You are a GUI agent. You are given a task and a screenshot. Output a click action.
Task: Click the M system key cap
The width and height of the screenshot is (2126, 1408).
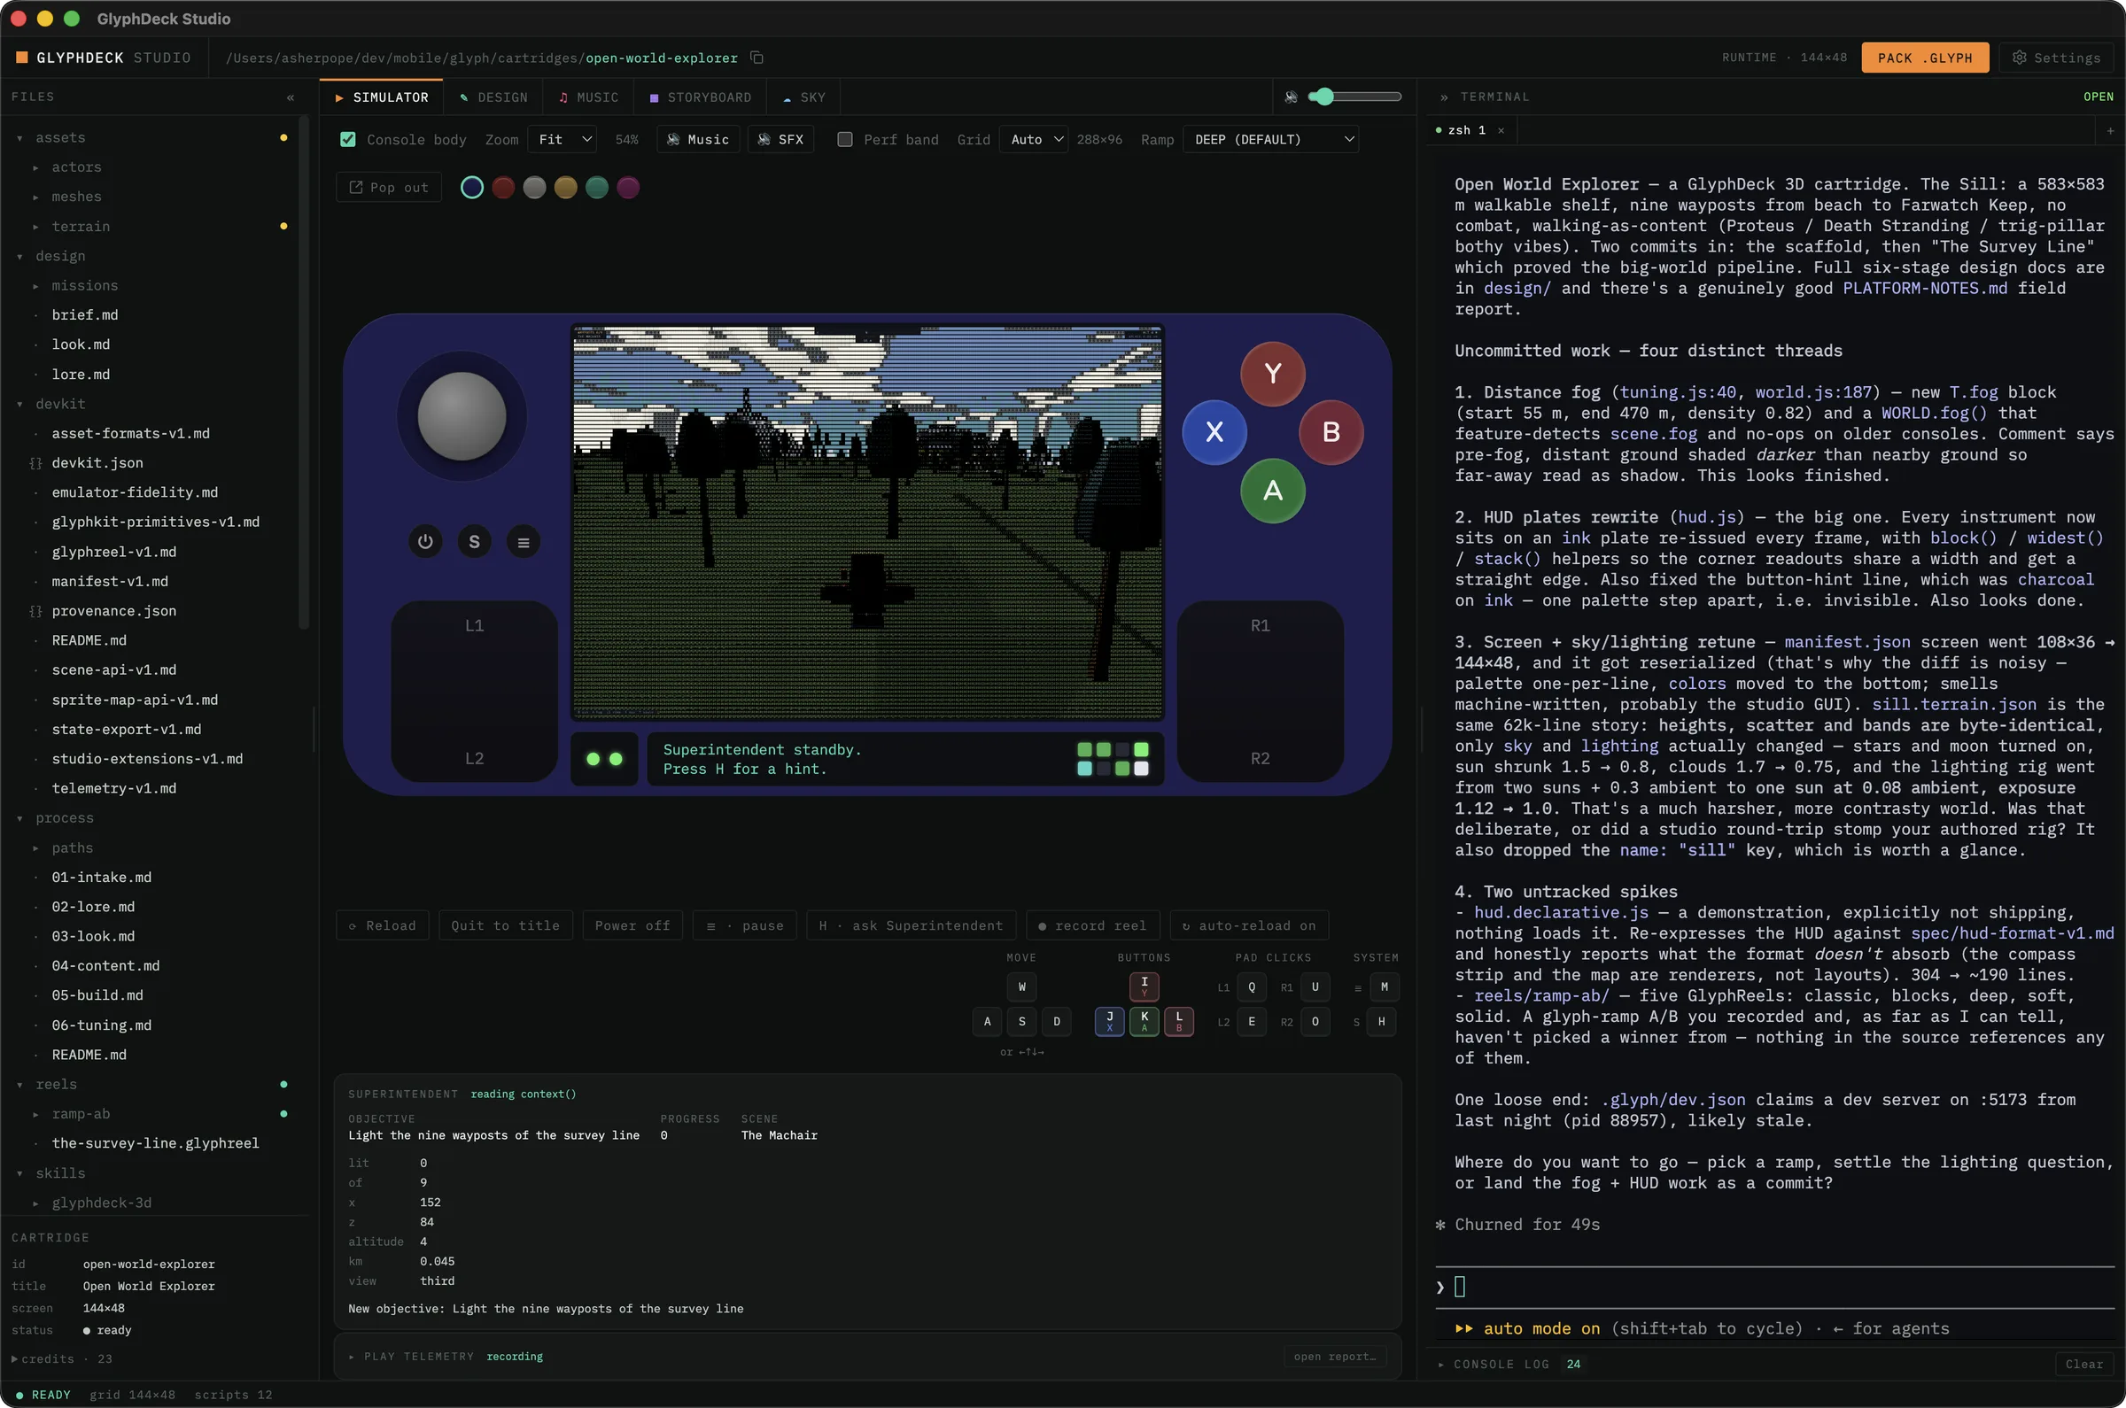coord(1383,986)
